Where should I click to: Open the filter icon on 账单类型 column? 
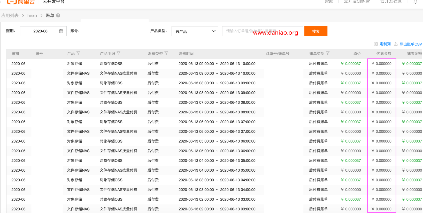[x=328, y=53]
